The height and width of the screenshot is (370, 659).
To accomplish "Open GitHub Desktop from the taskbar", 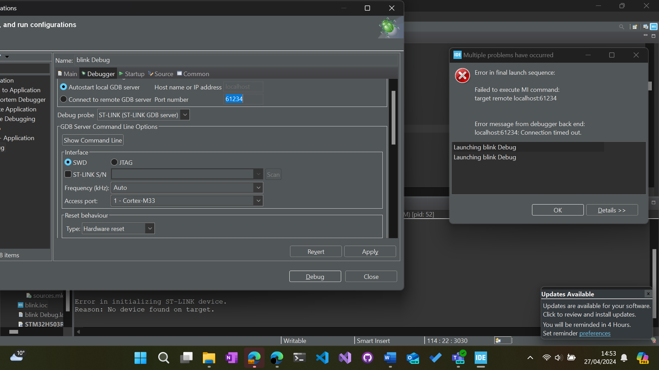I will tap(367, 357).
